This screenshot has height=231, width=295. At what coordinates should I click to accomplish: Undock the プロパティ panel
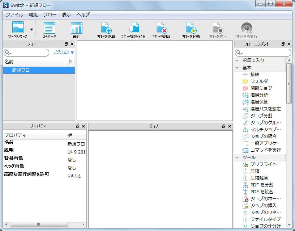[x=78, y=126]
